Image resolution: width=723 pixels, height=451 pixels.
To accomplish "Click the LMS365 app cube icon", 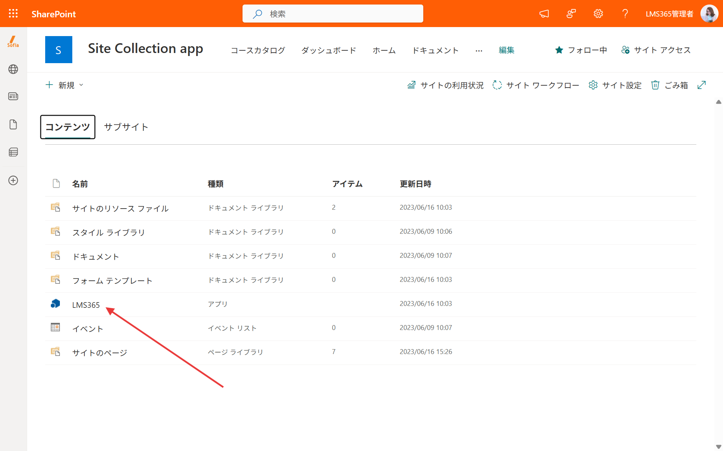I will click(55, 304).
